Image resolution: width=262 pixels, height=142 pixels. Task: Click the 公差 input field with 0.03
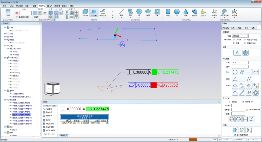point(240,63)
